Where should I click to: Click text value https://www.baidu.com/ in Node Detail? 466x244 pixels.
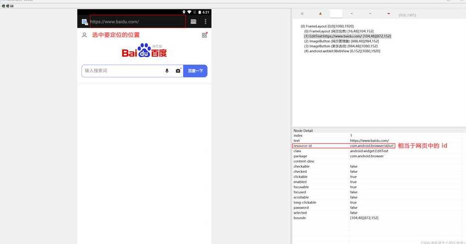369,140
